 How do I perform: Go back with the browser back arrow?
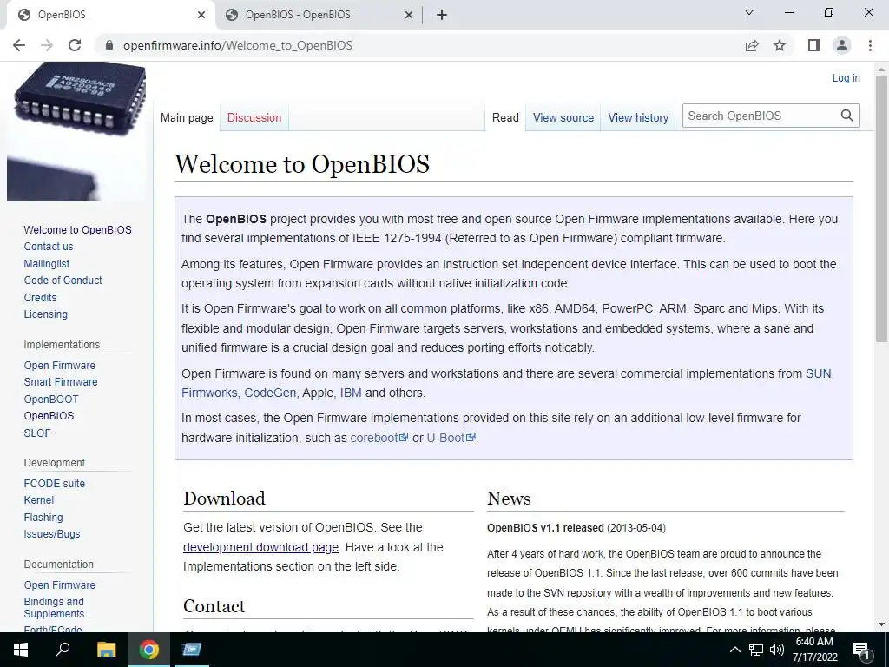click(x=19, y=45)
